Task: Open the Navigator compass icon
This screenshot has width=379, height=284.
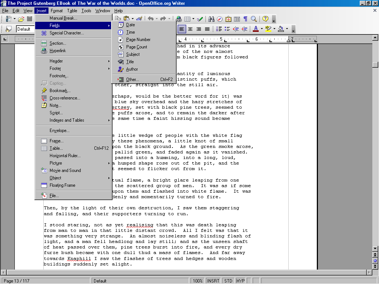Action: pyautogui.click(x=220, y=19)
